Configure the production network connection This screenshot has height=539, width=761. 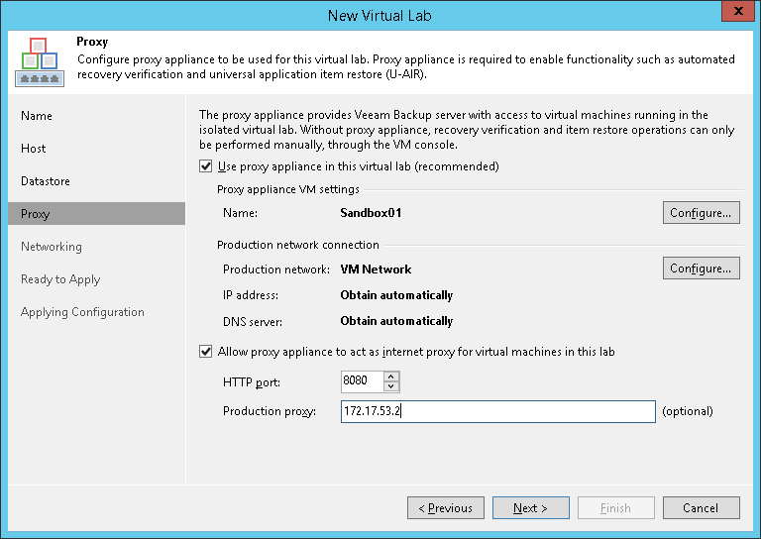(701, 269)
